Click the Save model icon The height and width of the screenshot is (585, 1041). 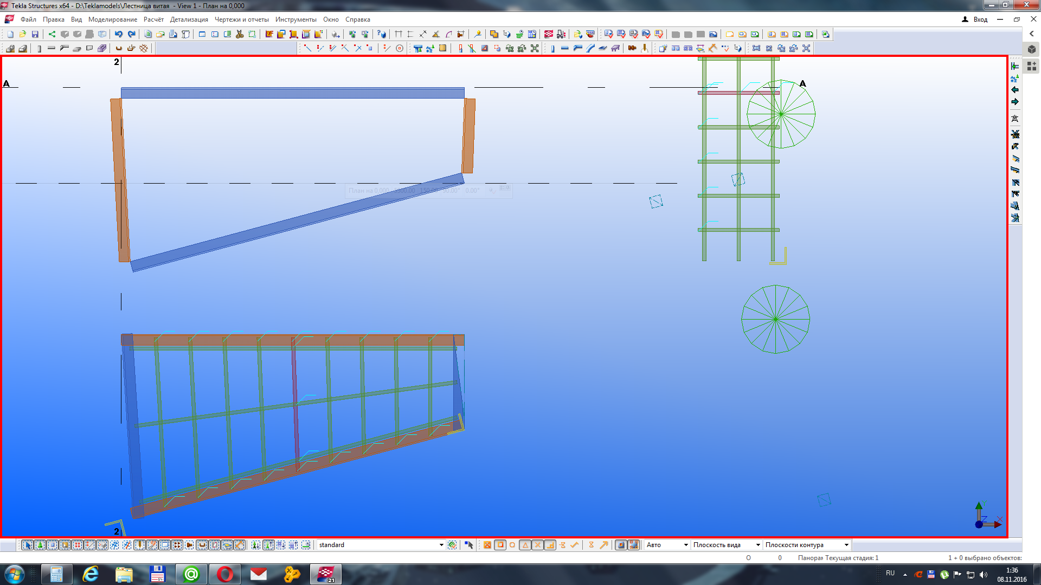35,34
